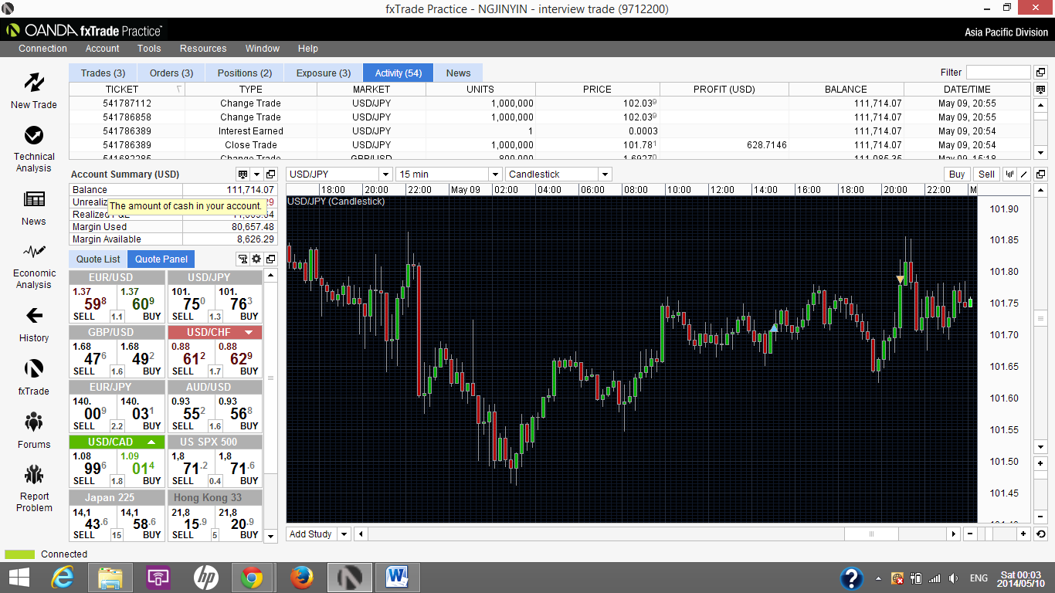The image size is (1055, 593).
Task: Open the Window menu
Action: click(263, 48)
